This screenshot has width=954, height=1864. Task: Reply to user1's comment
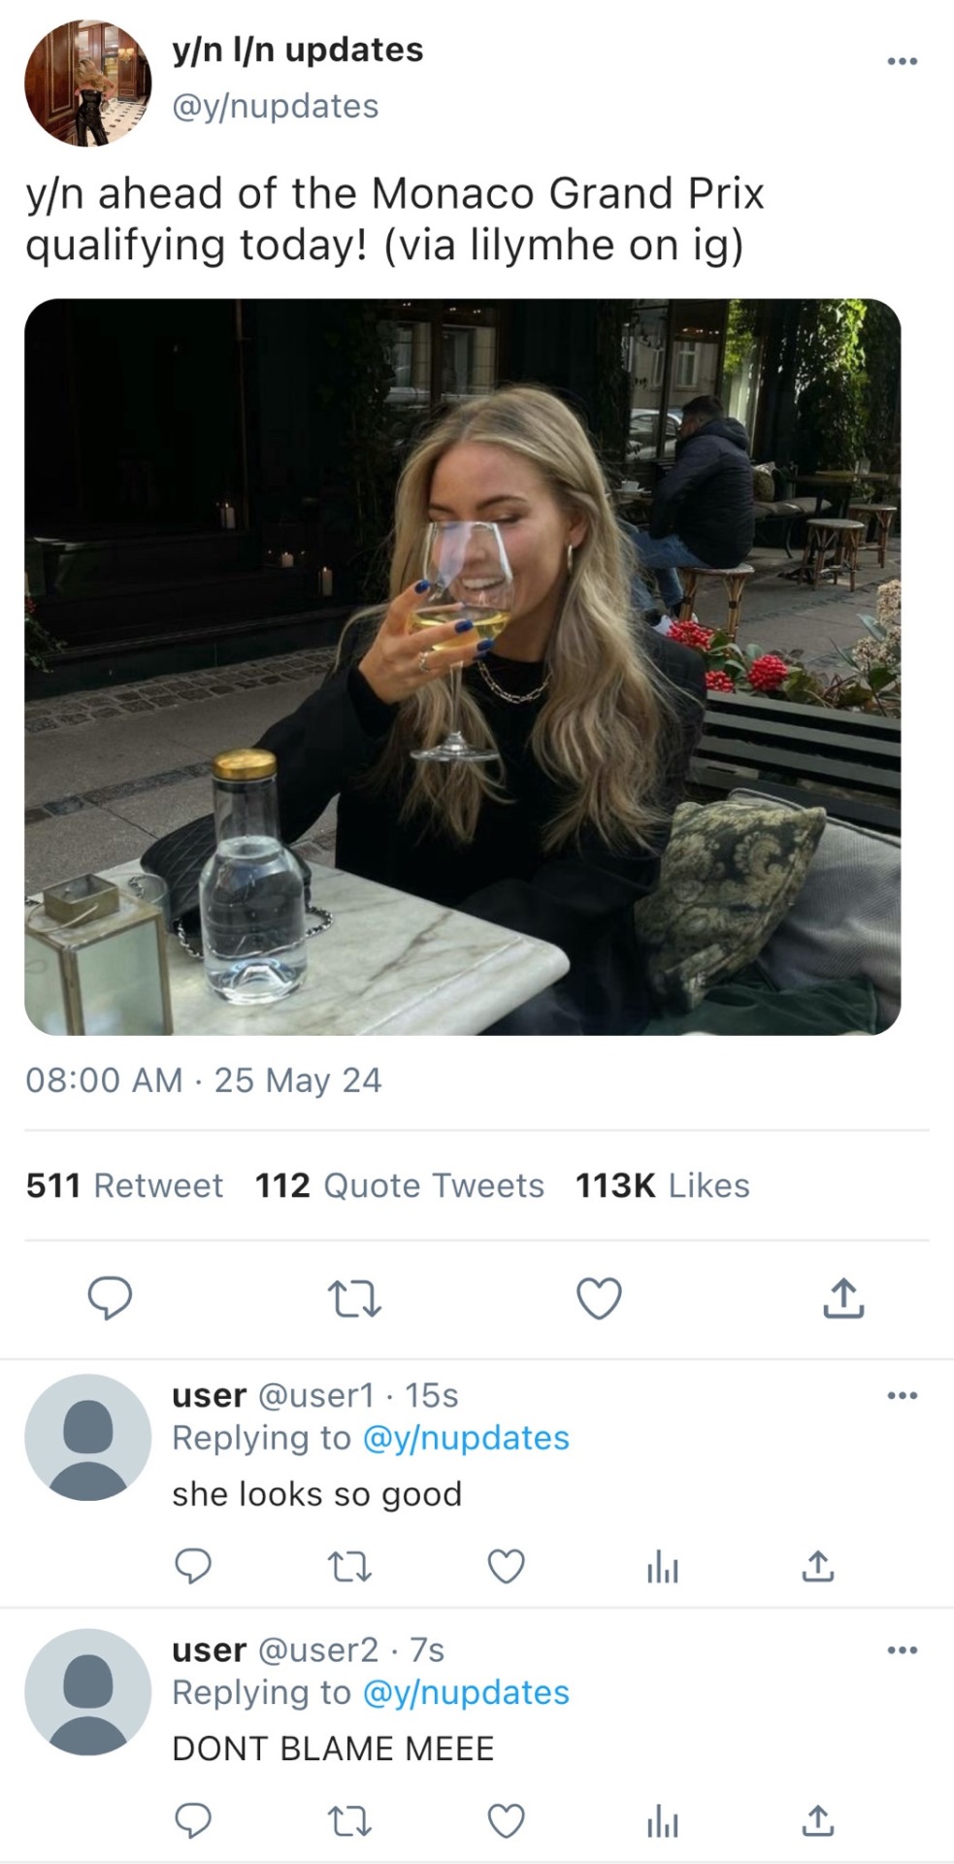[x=192, y=1566]
